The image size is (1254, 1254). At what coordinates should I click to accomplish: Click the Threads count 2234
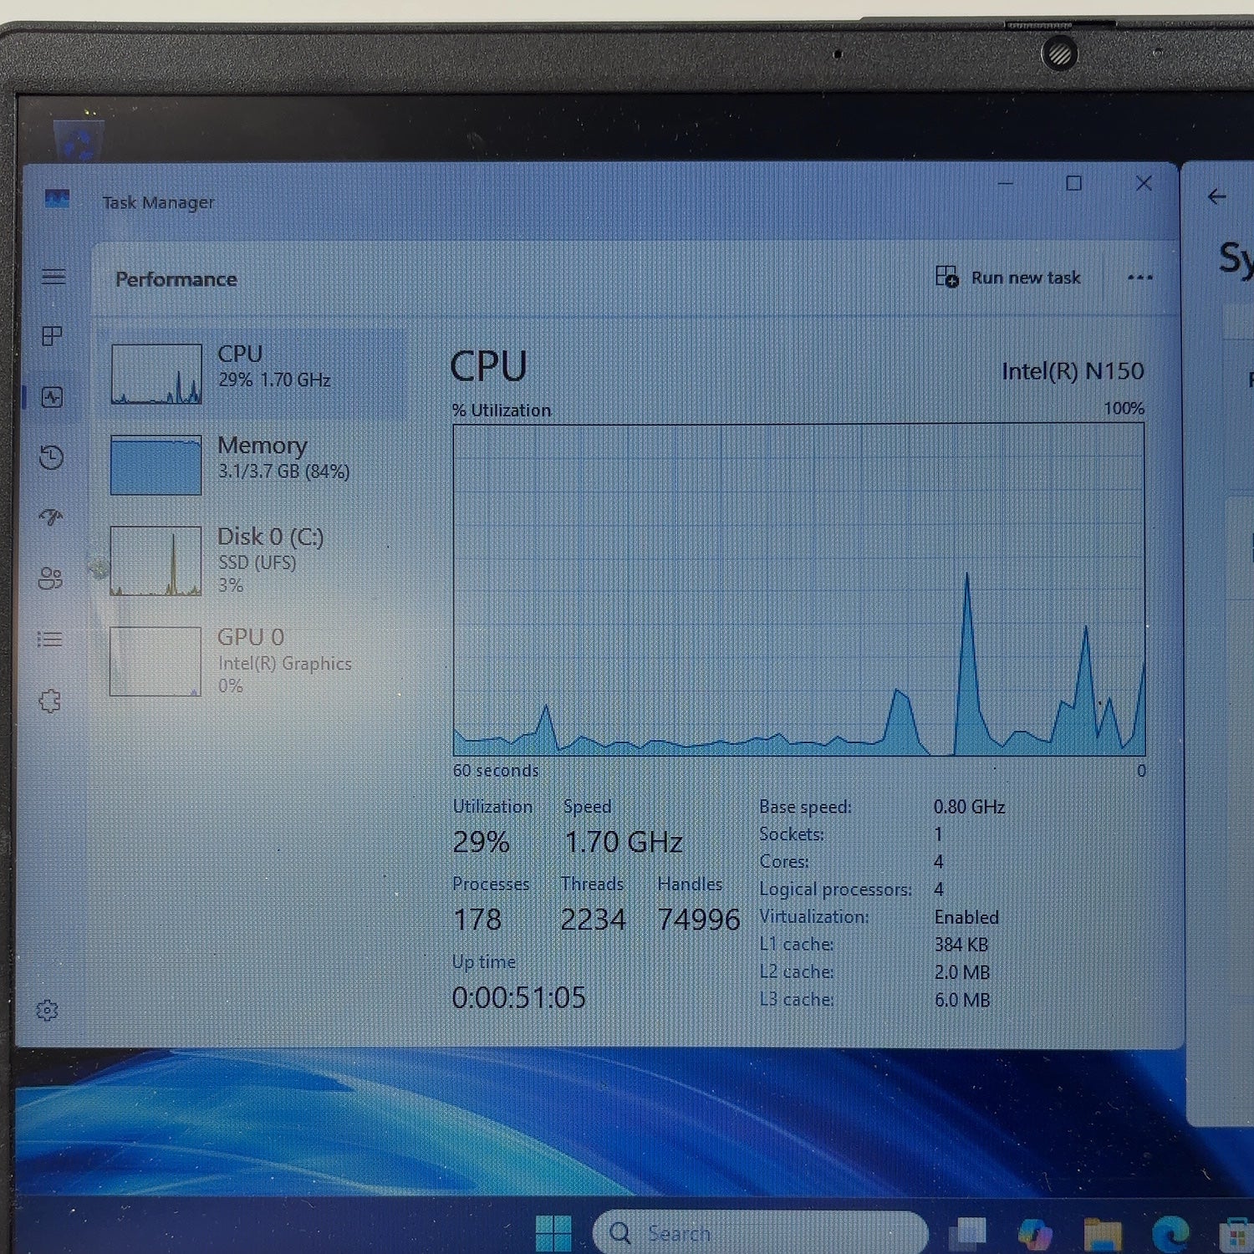[x=593, y=920]
